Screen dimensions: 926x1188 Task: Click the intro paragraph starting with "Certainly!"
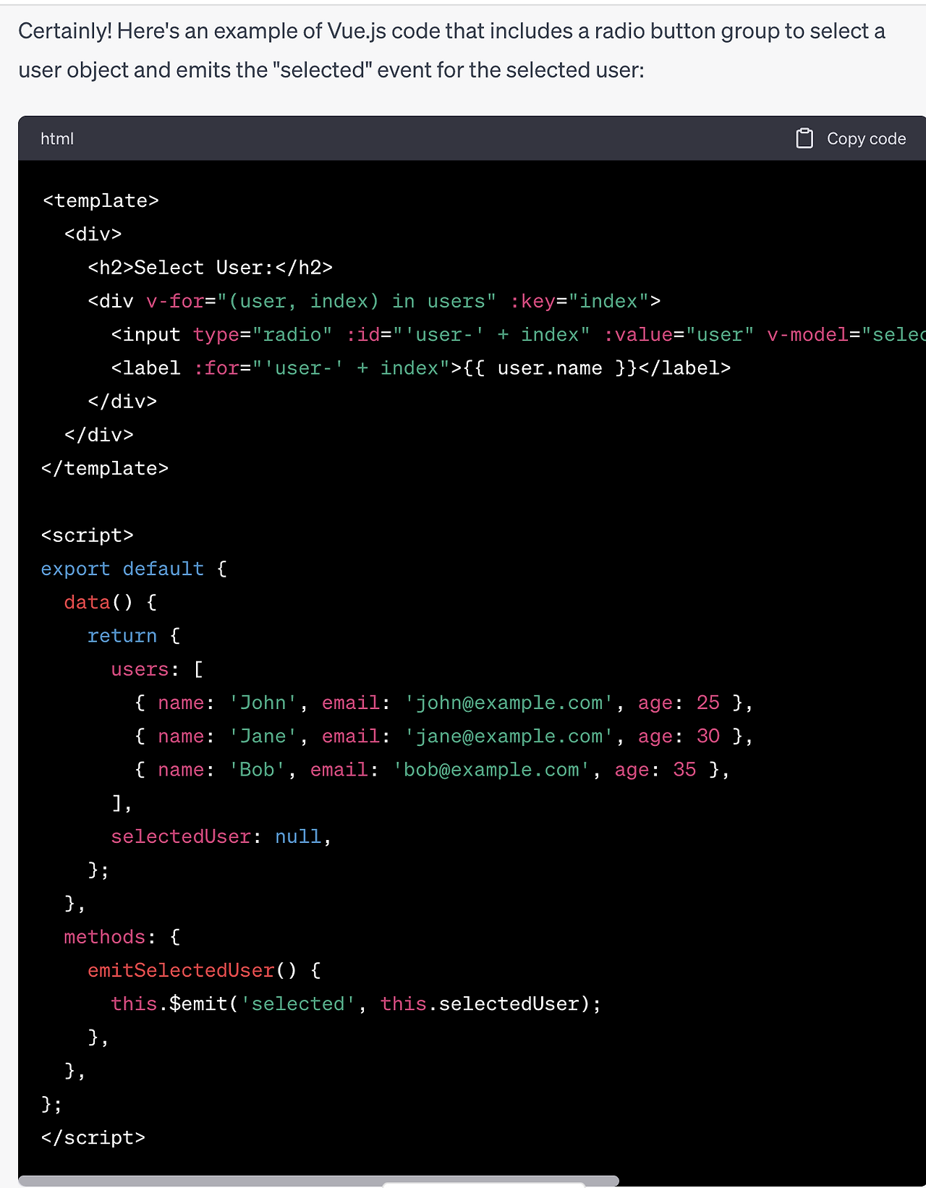452,51
